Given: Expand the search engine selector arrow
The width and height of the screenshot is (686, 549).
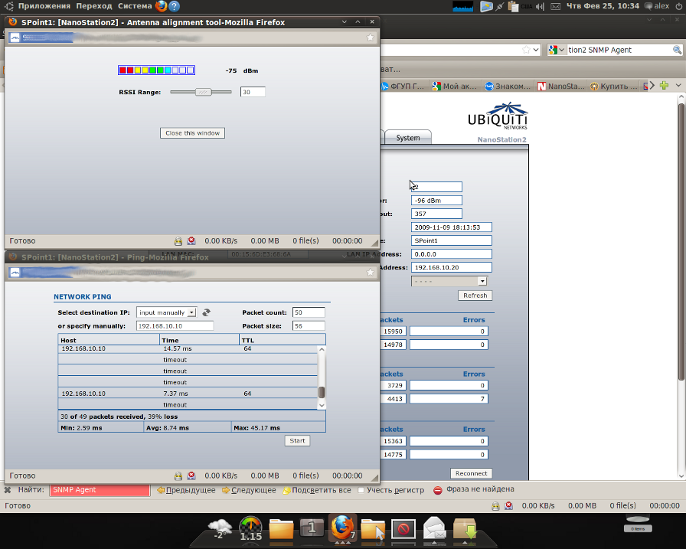Looking at the screenshot, I should pos(561,50).
